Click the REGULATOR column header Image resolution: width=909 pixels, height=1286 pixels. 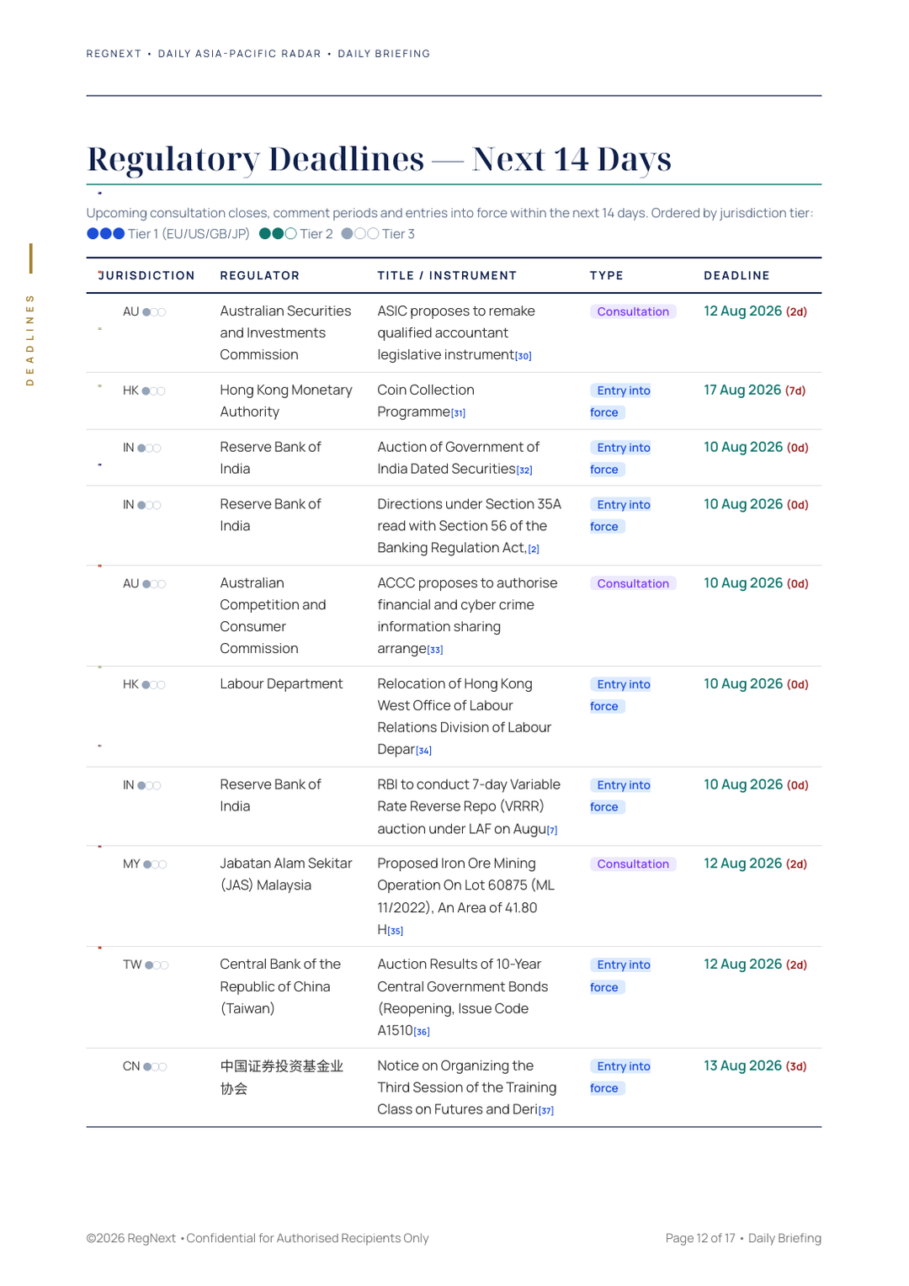(260, 275)
